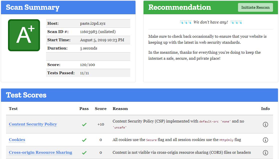Click the Recommendation panel title
Image resolution: width=279 pixels, height=159 pixels.
179,7
